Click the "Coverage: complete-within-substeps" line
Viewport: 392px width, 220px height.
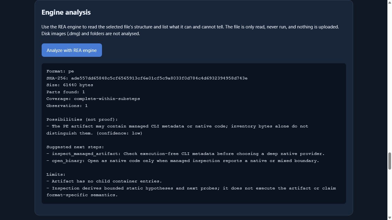coord(93,99)
